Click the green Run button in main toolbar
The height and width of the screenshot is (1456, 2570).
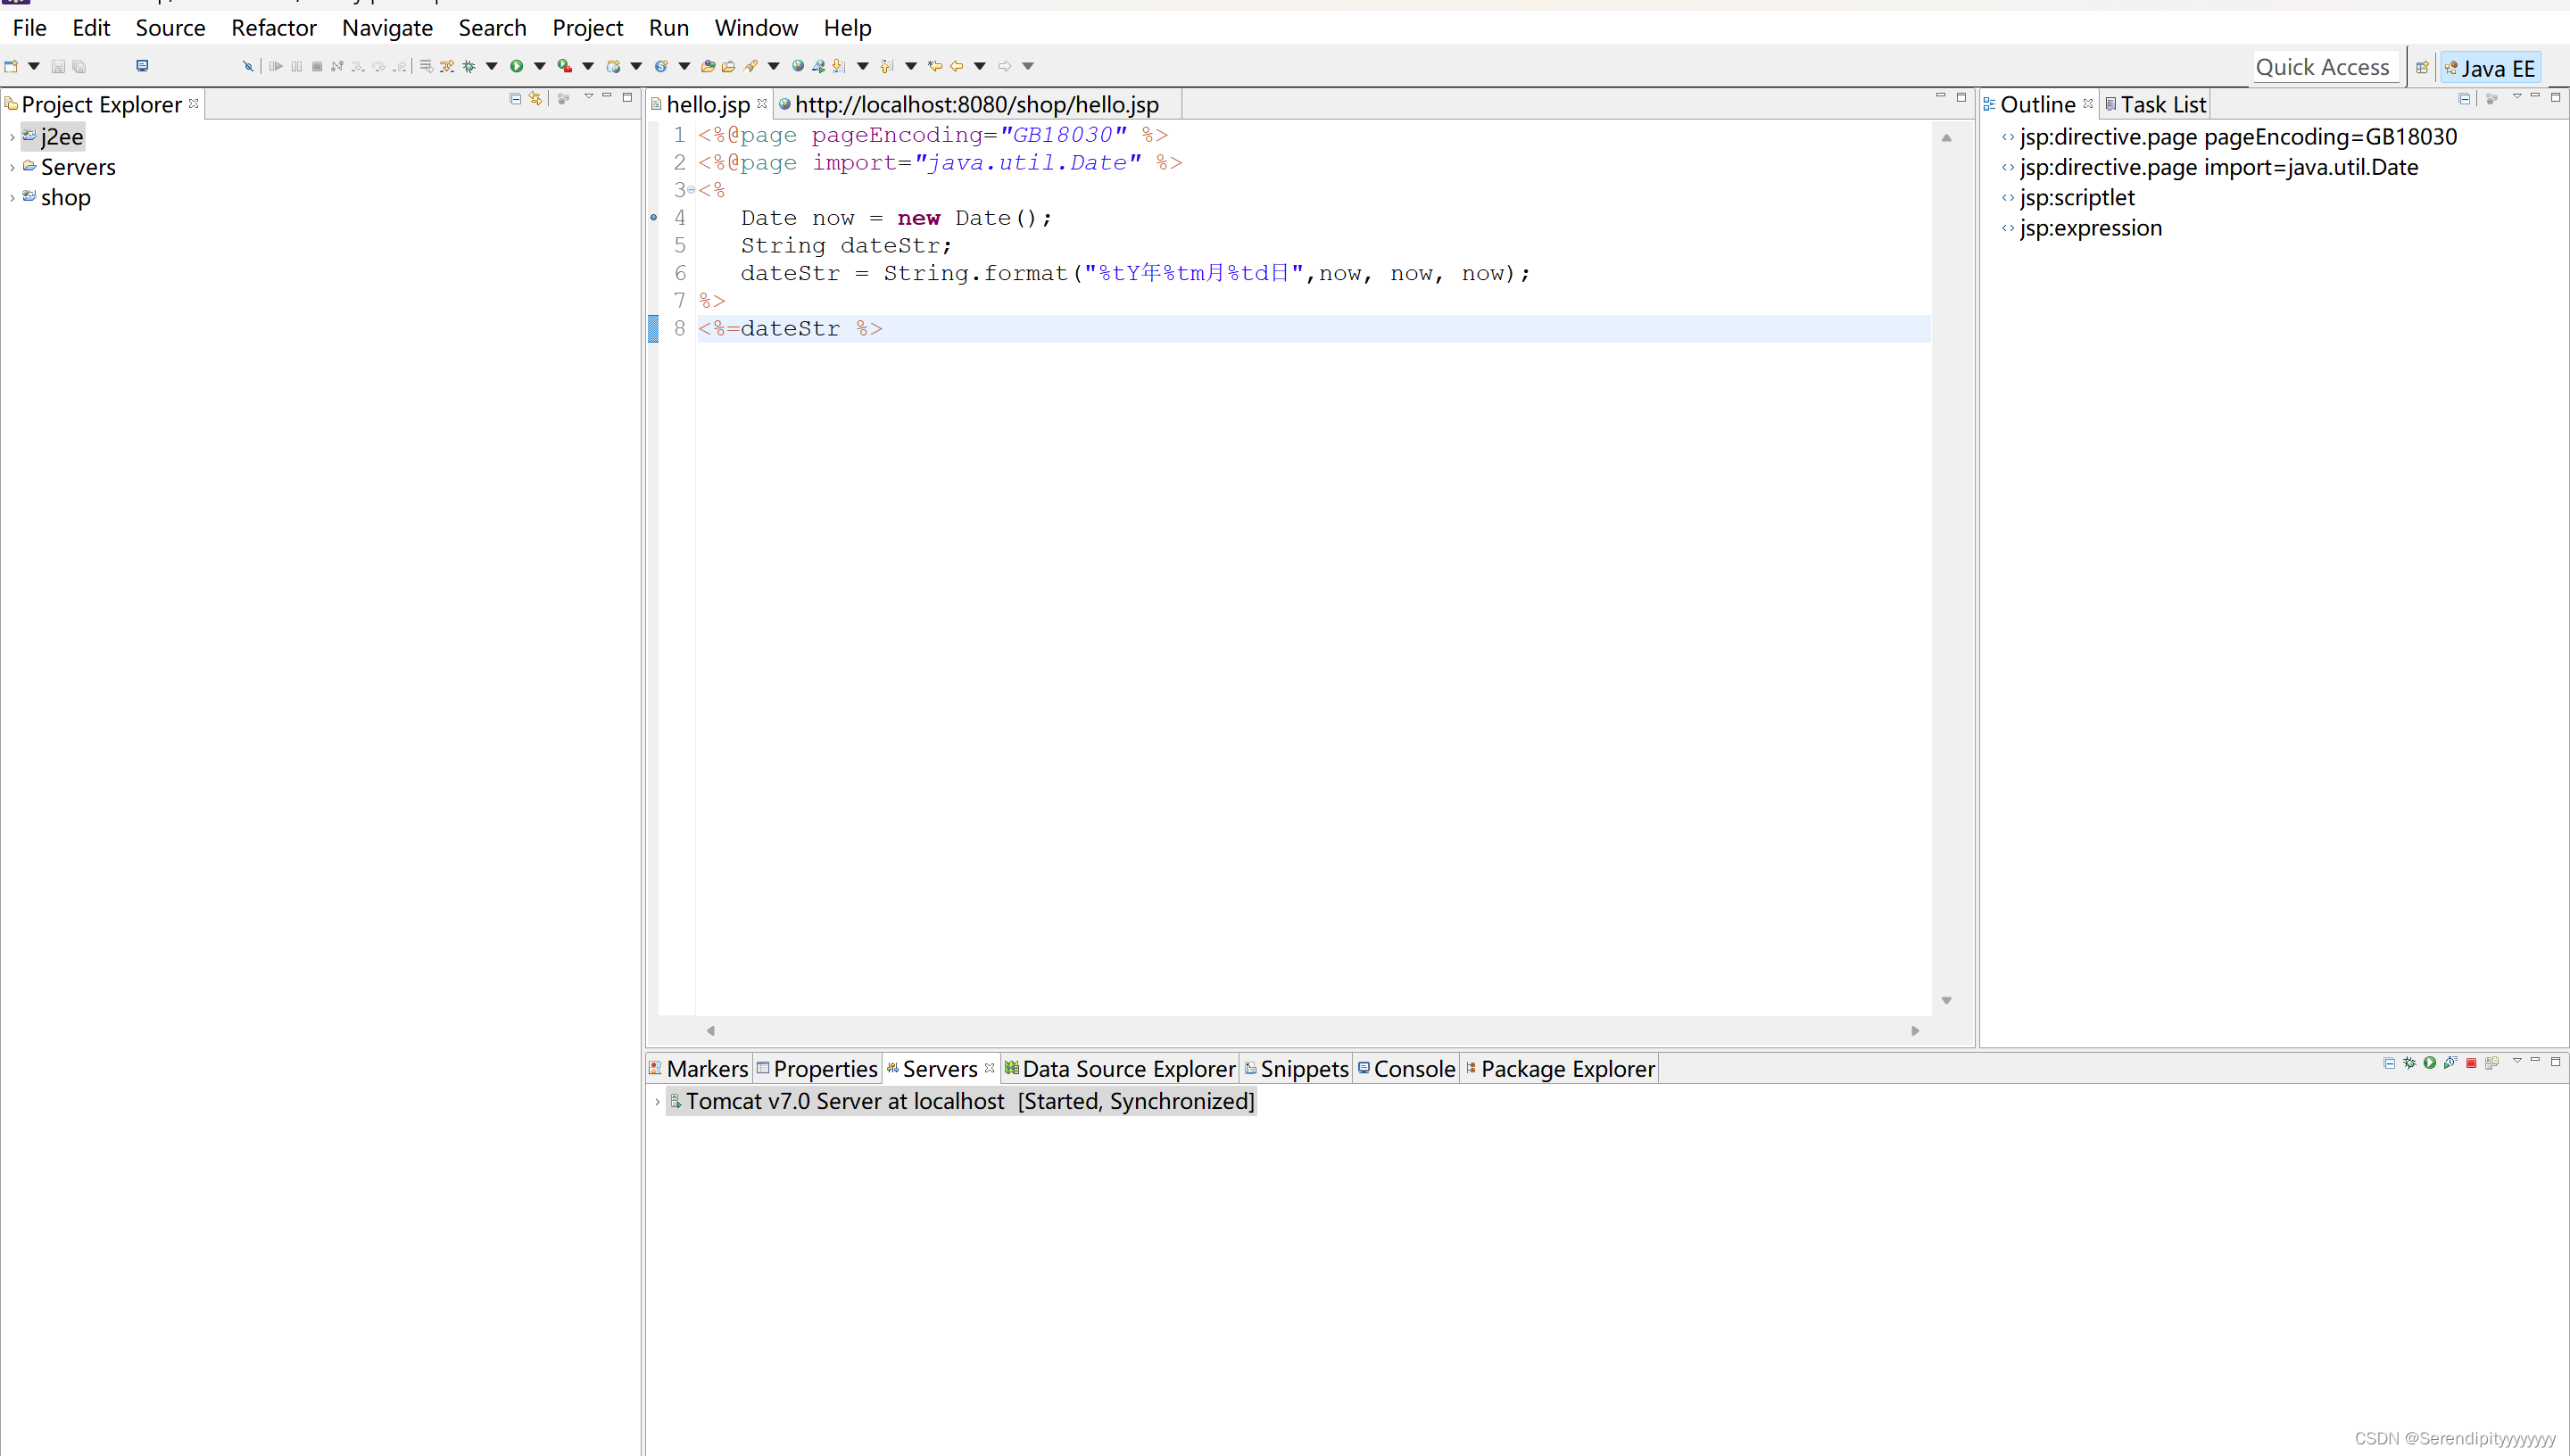click(516, 66)
